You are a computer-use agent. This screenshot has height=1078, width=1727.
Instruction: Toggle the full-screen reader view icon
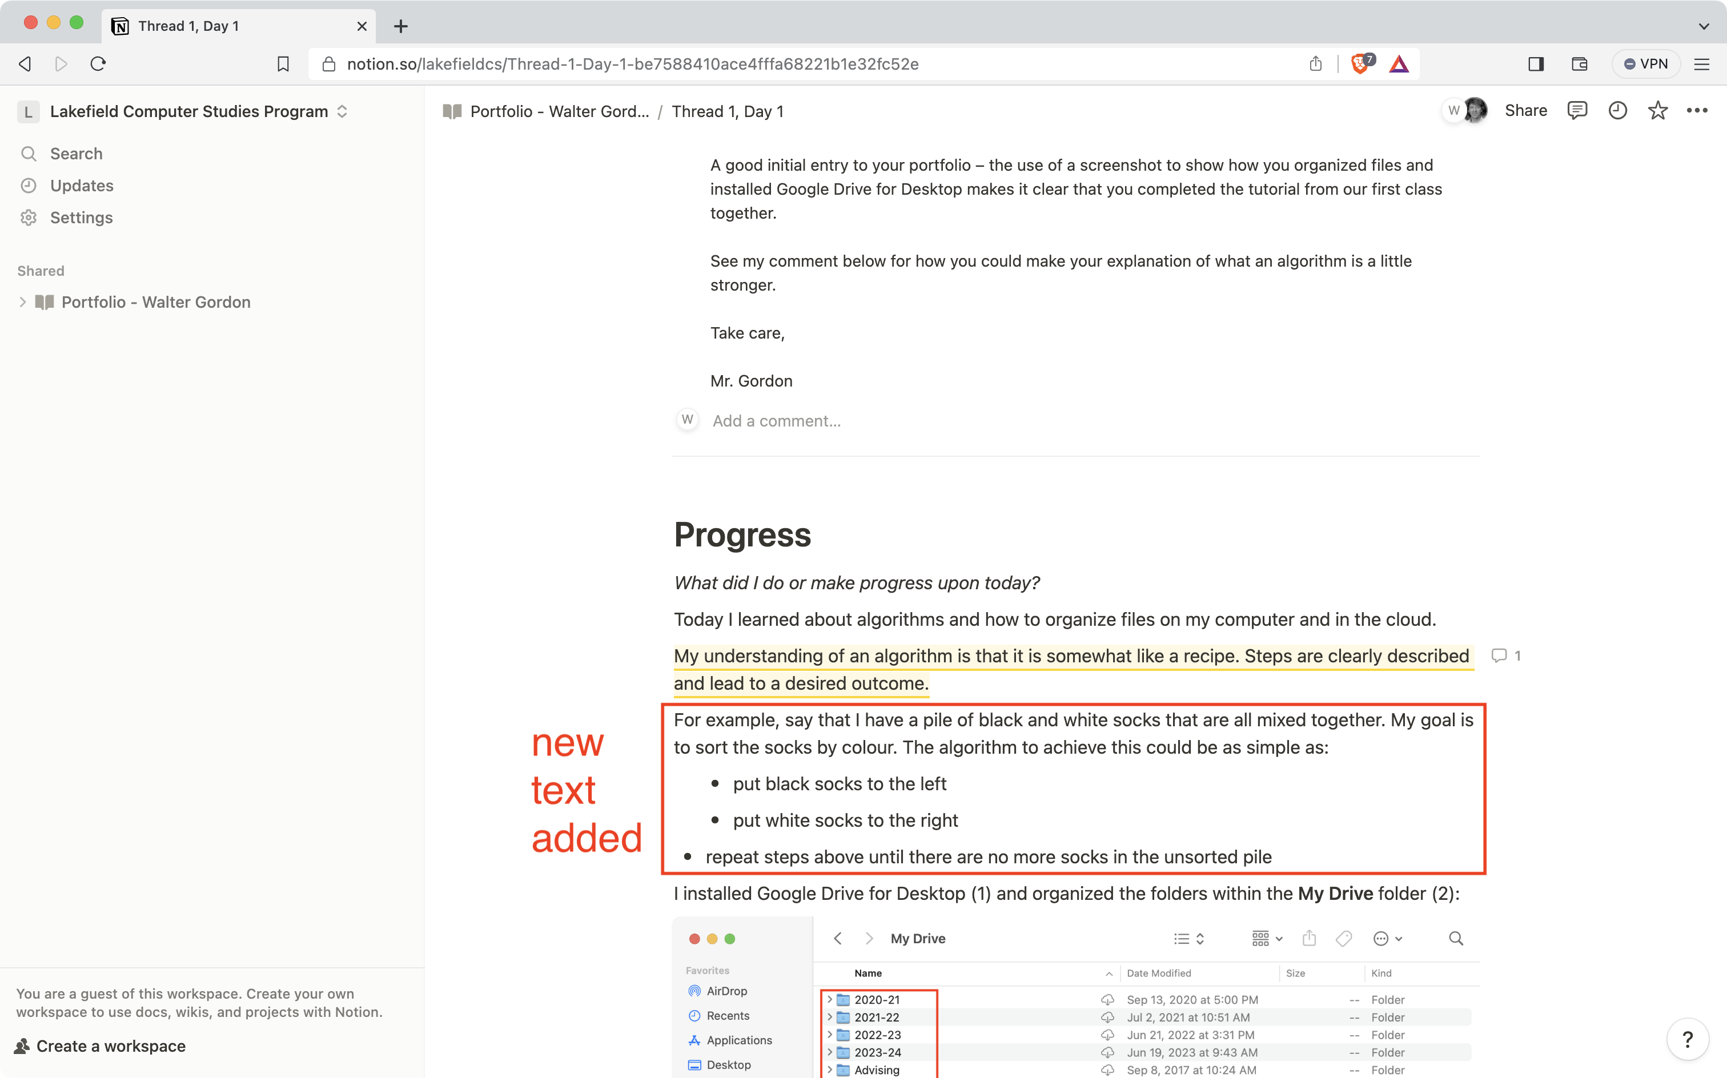tap(1537, 63)
